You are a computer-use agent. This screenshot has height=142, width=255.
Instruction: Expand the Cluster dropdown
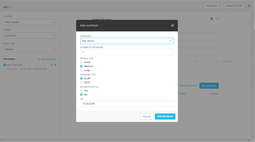click(30, 22)
